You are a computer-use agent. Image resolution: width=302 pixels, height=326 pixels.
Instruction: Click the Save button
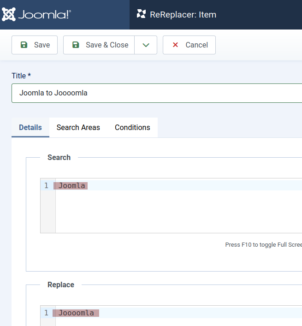pos(35,45)
